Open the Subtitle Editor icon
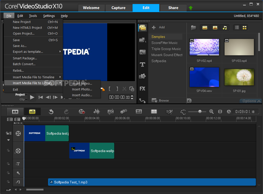The width and height of the screenshot is (263, 194). 139,112
